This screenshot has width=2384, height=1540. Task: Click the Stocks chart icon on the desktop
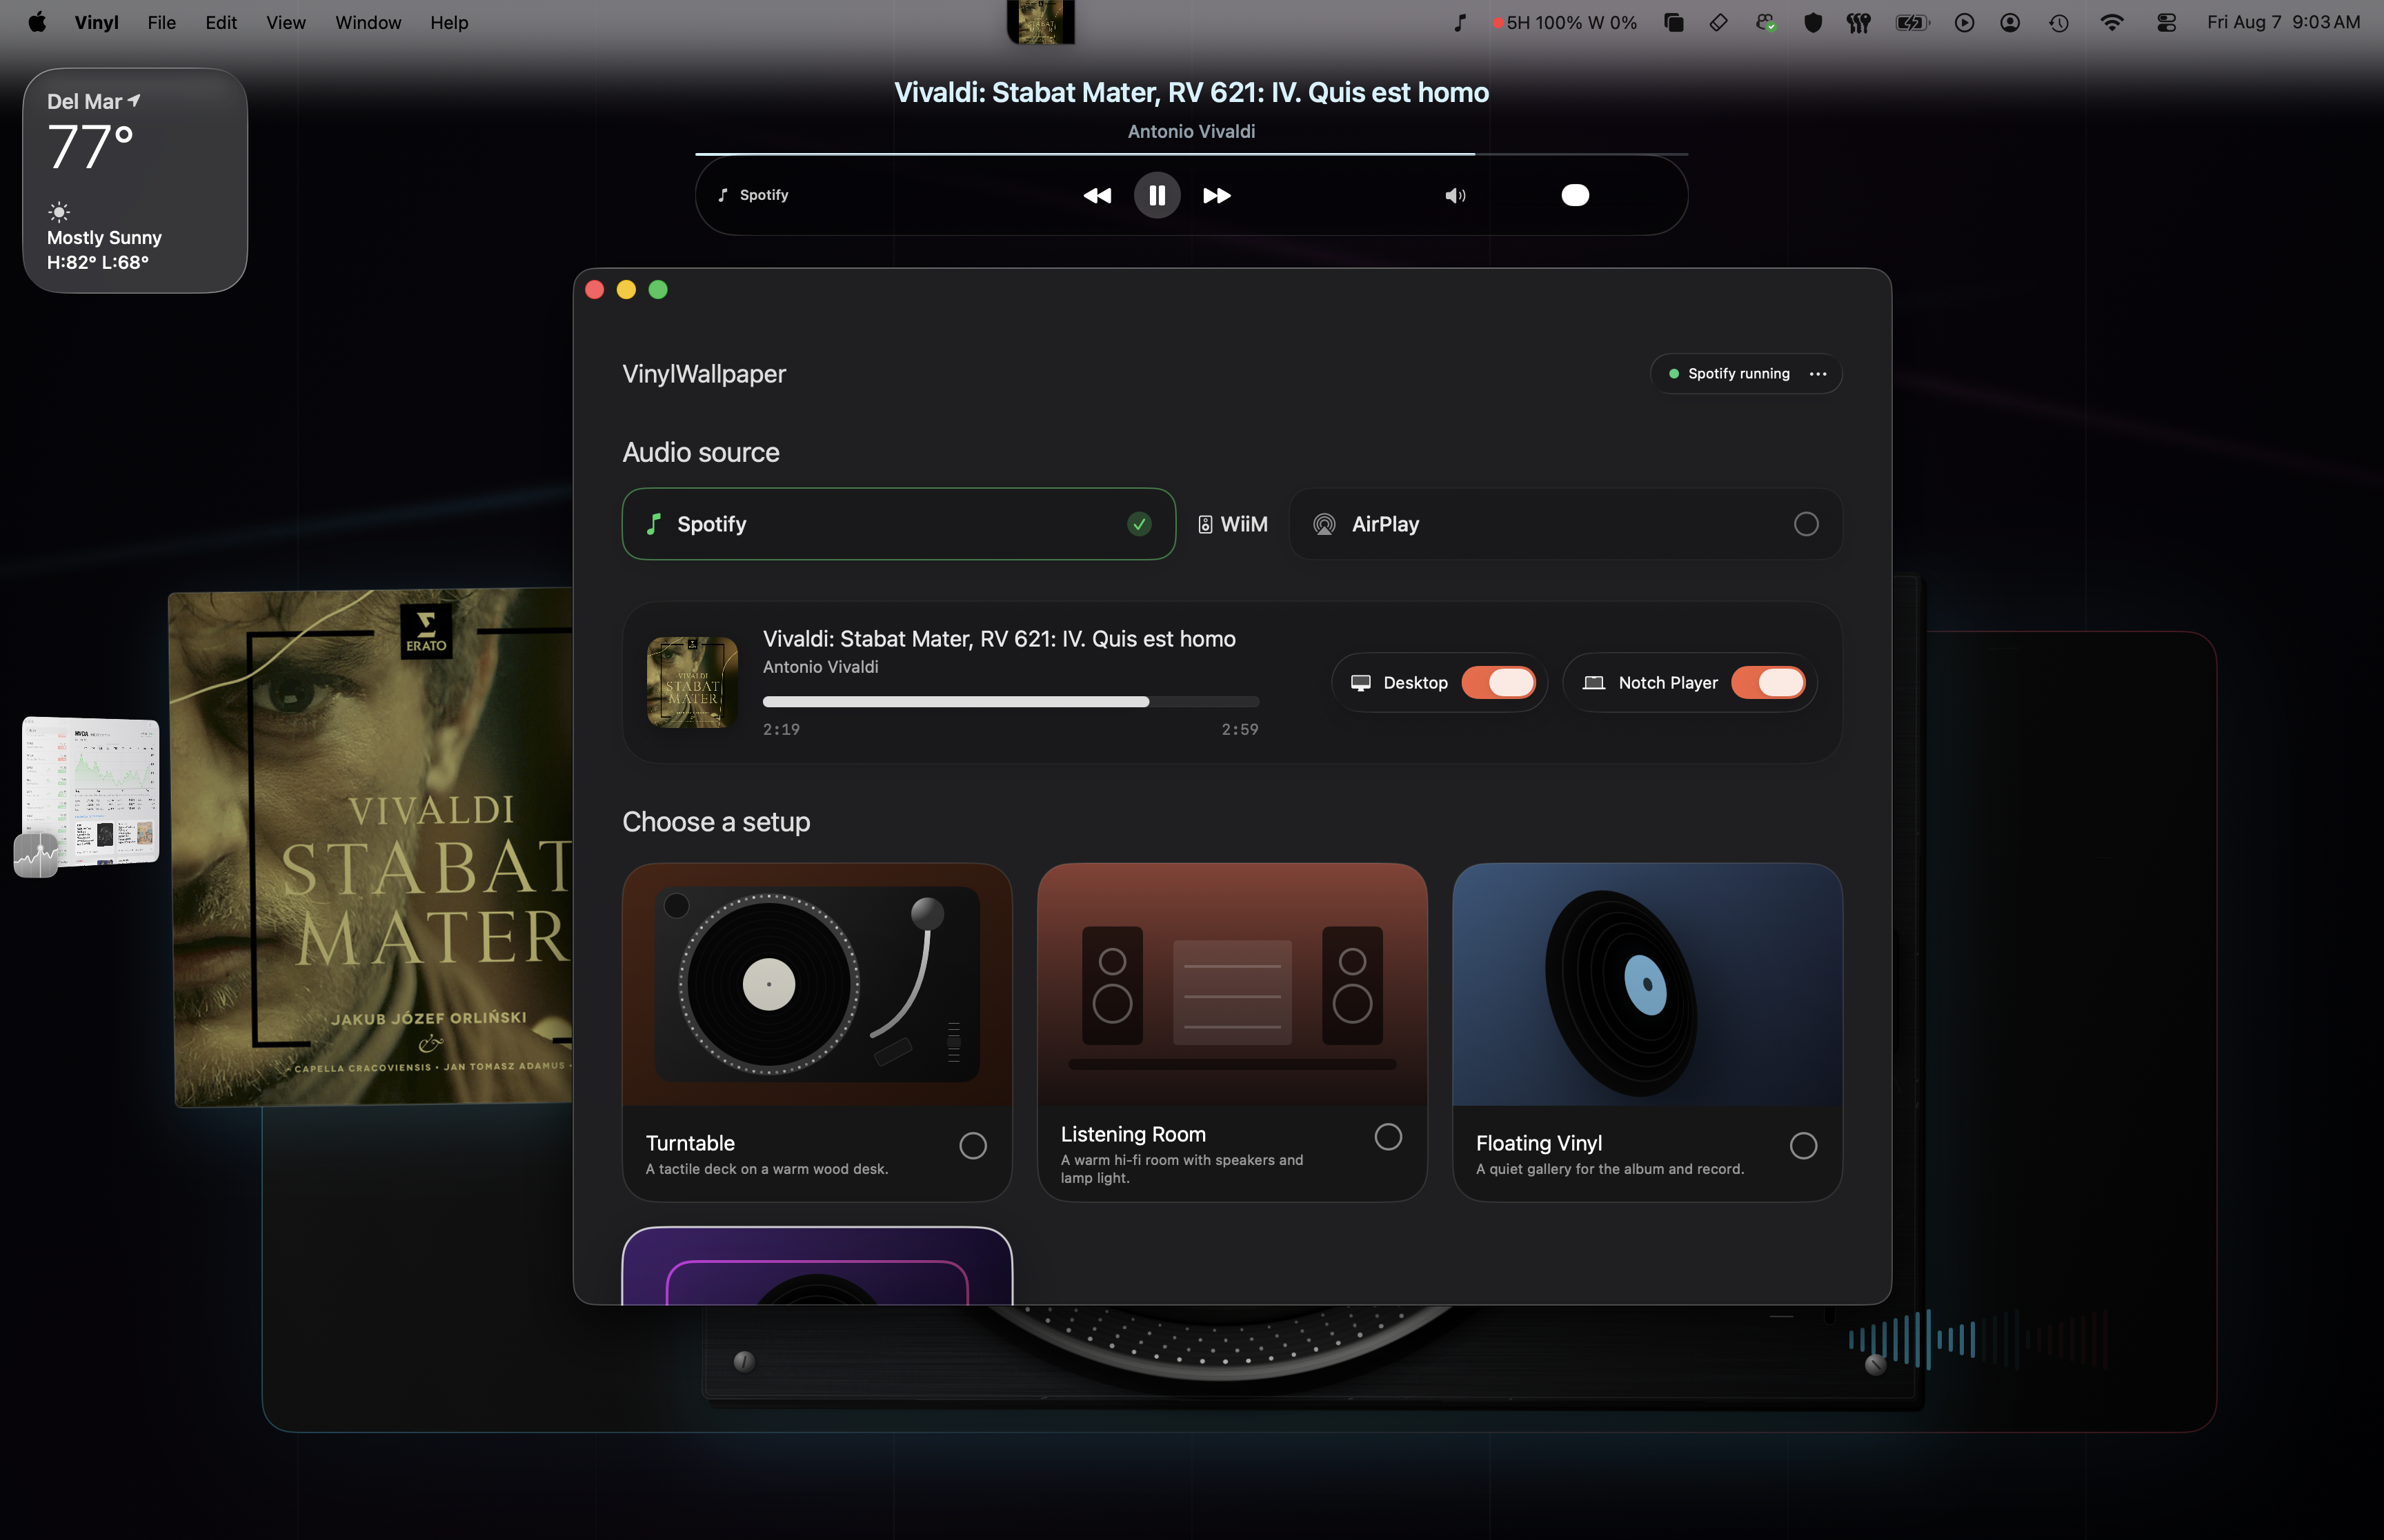[36, 855]
